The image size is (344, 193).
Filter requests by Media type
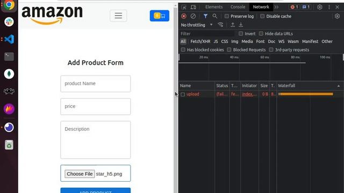(x=247, y=41)
